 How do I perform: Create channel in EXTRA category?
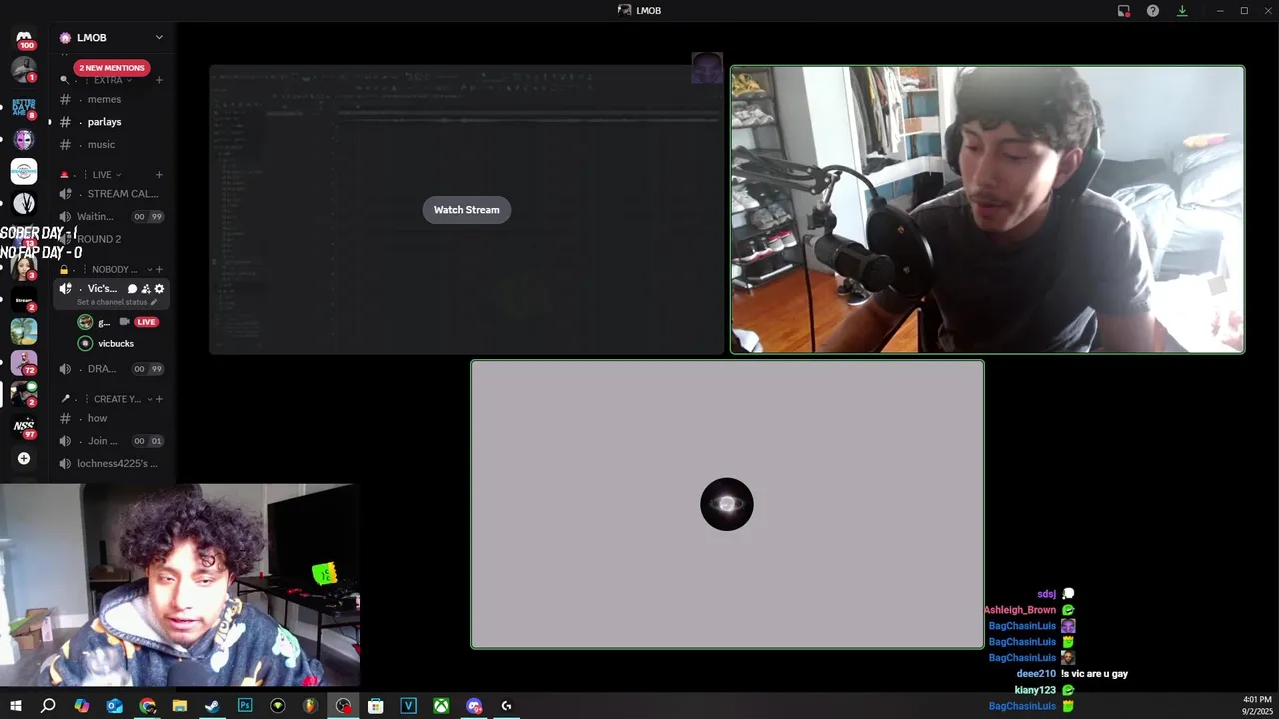(159, 80)
